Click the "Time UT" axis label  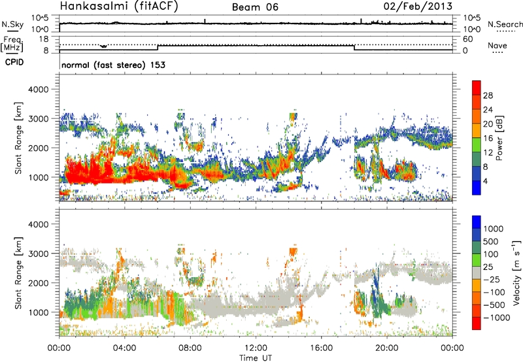(256, 358)
